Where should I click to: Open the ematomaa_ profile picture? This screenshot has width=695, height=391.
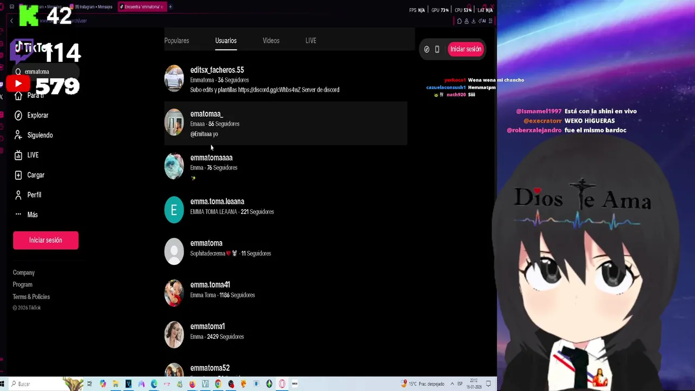point(174,123)
